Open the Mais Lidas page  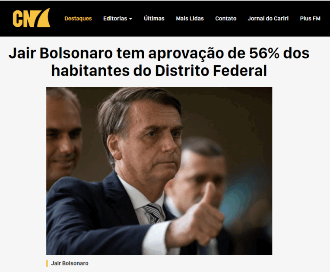tap(190, 19)
